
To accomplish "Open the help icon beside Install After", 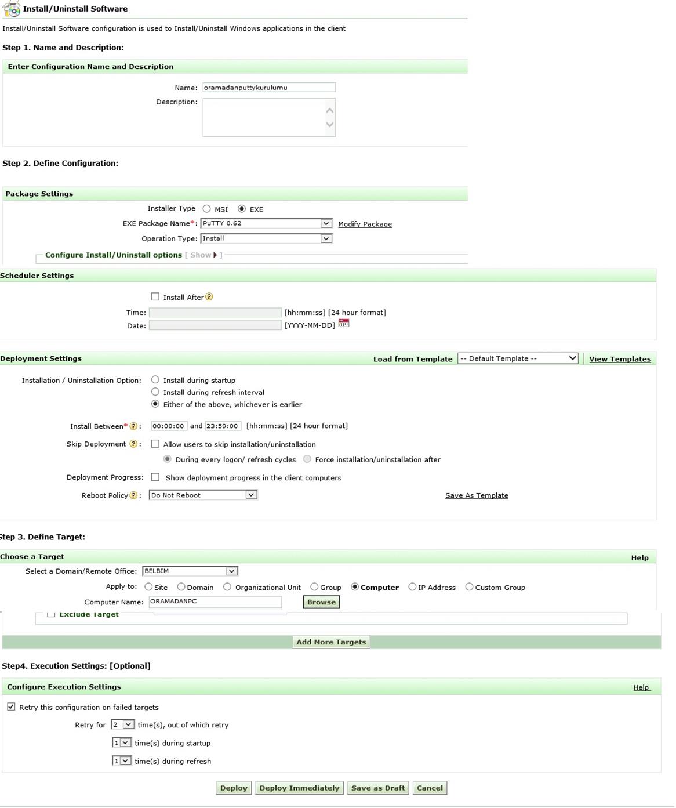I will 209,297.
